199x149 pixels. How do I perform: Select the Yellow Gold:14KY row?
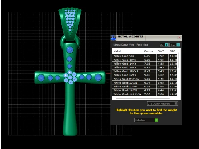(144, 64)
